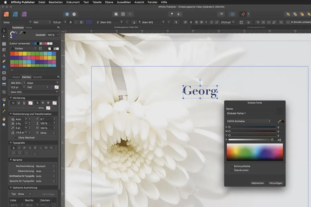Open the Apple menu

click(5, 2)
